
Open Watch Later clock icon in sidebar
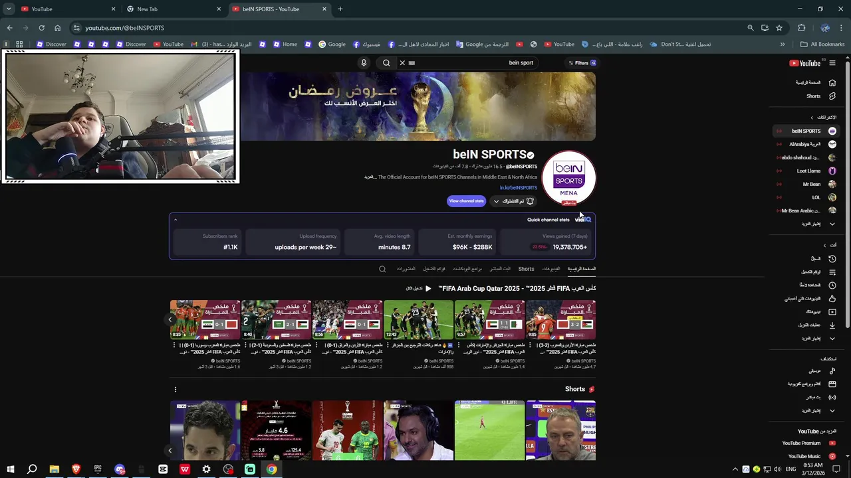[832, 285]
